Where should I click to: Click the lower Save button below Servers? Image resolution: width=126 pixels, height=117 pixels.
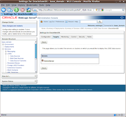click(x=44, y=68)
